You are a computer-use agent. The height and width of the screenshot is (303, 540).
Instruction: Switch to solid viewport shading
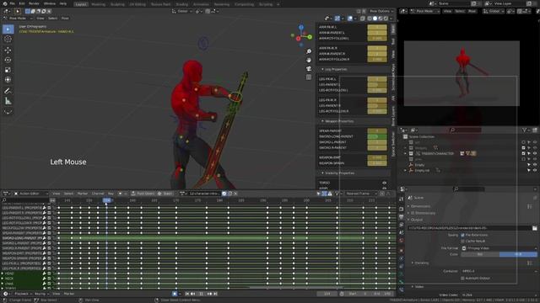[x=375, y=19]
